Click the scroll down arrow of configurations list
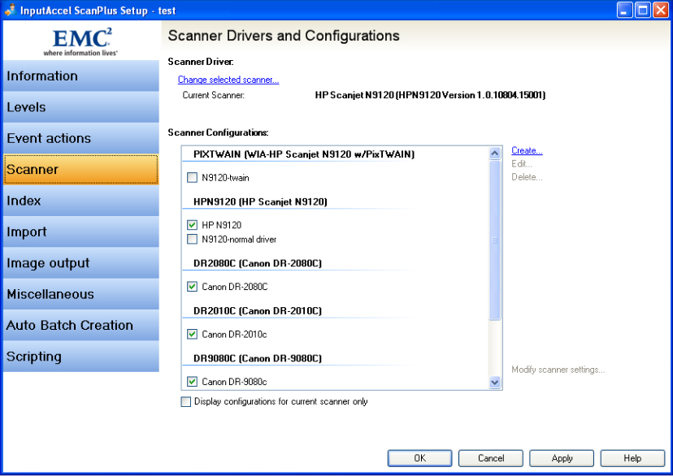 [x=495, y=382]
